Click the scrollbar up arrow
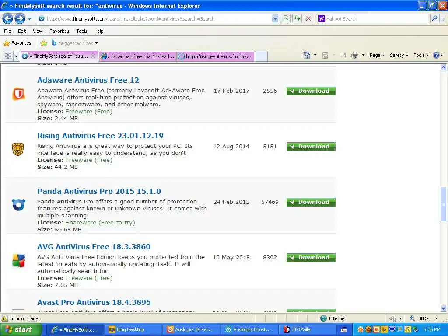Image resolution: width=448 pixels, height=336 pixels. click(444, 68)
